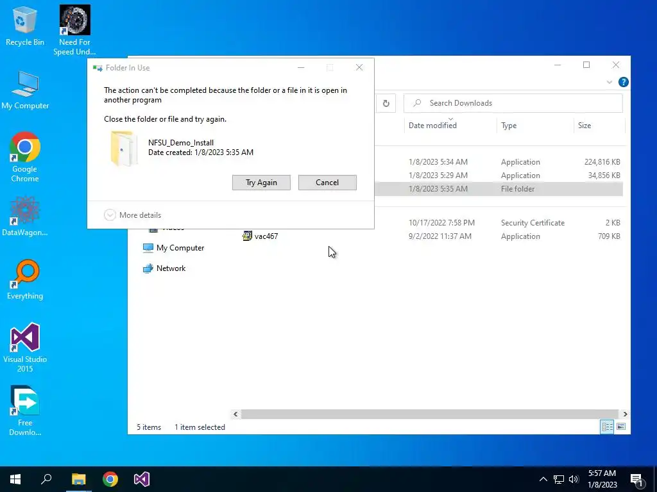Screen dimensions: 657x492
Task: Click Try Again in the Folder In Use dialog
Action: (x=262, y=183)
